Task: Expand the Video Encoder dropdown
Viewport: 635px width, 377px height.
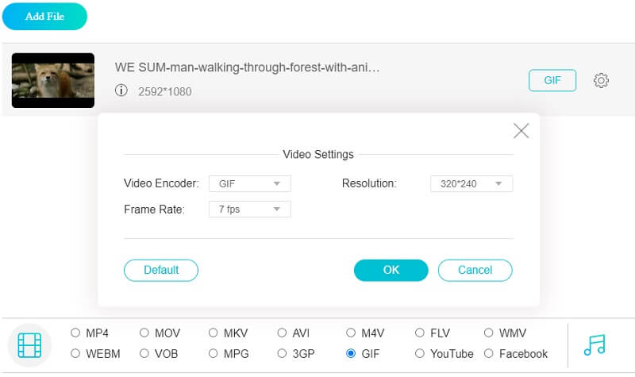Action: (250, 184)
